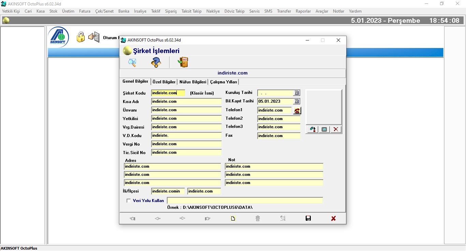This screenshot has width=466, height=251.
Task: Cancel with the dark red X icon
Action: (x=333, y=218)
